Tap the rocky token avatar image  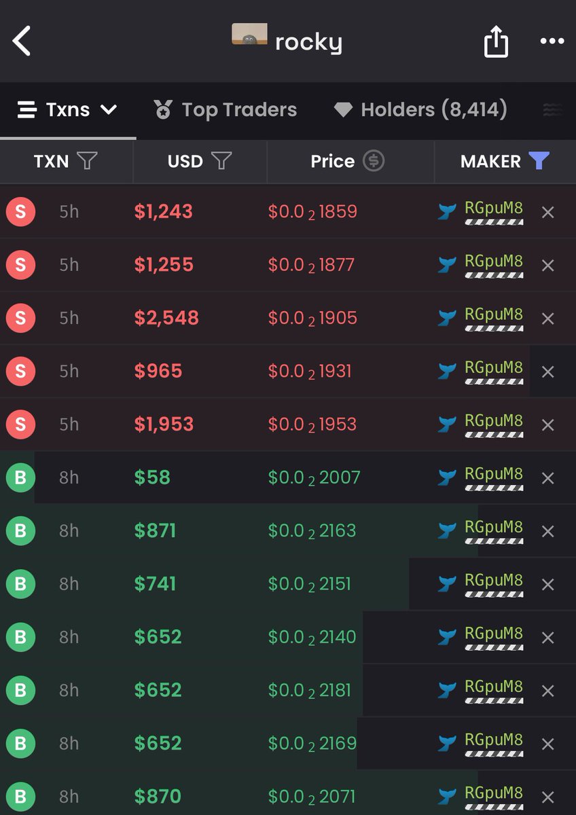coord(249,34)
